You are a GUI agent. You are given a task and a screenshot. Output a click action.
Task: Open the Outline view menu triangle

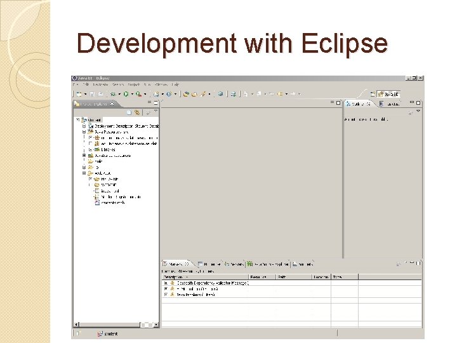(x=418, y=111)
